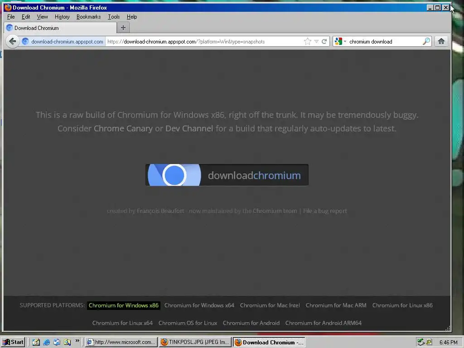Select Chromium for Windows x86 platform

click(x=123, y=305)
